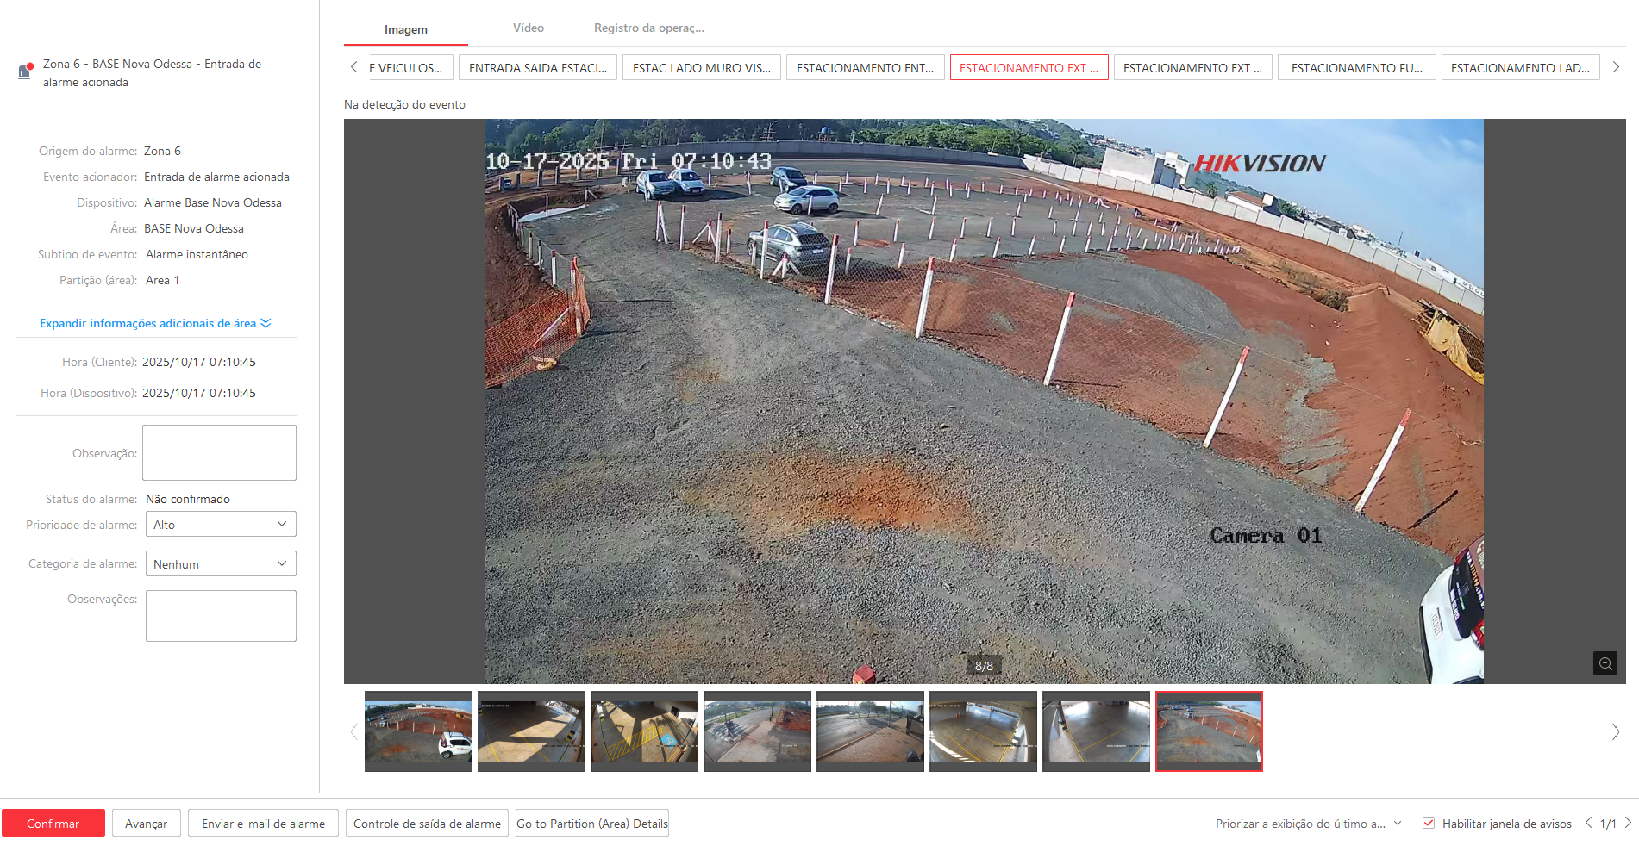This screenshot has height=846, width=1639.
Task: Click Enviar e-mail de alarme button
Action: tap(263, 823)
